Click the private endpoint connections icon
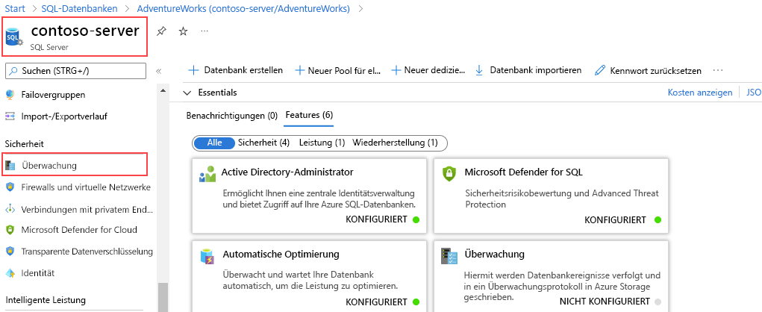Screen dimensions: 762x312 [x=10, y=210]
